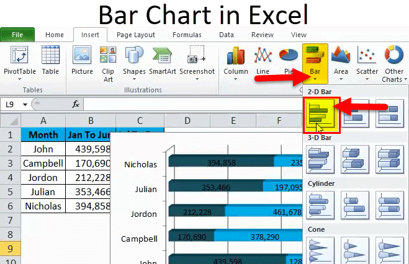This screenshot has height=264, width=409.
Task: Insert a Table from the ribbon
Action: [x=50, y=60]
